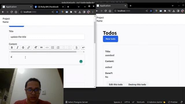Screen dimensions: 185x104
Task: Change file encoding UTF-8 in status bar
Action: point(127,102)
